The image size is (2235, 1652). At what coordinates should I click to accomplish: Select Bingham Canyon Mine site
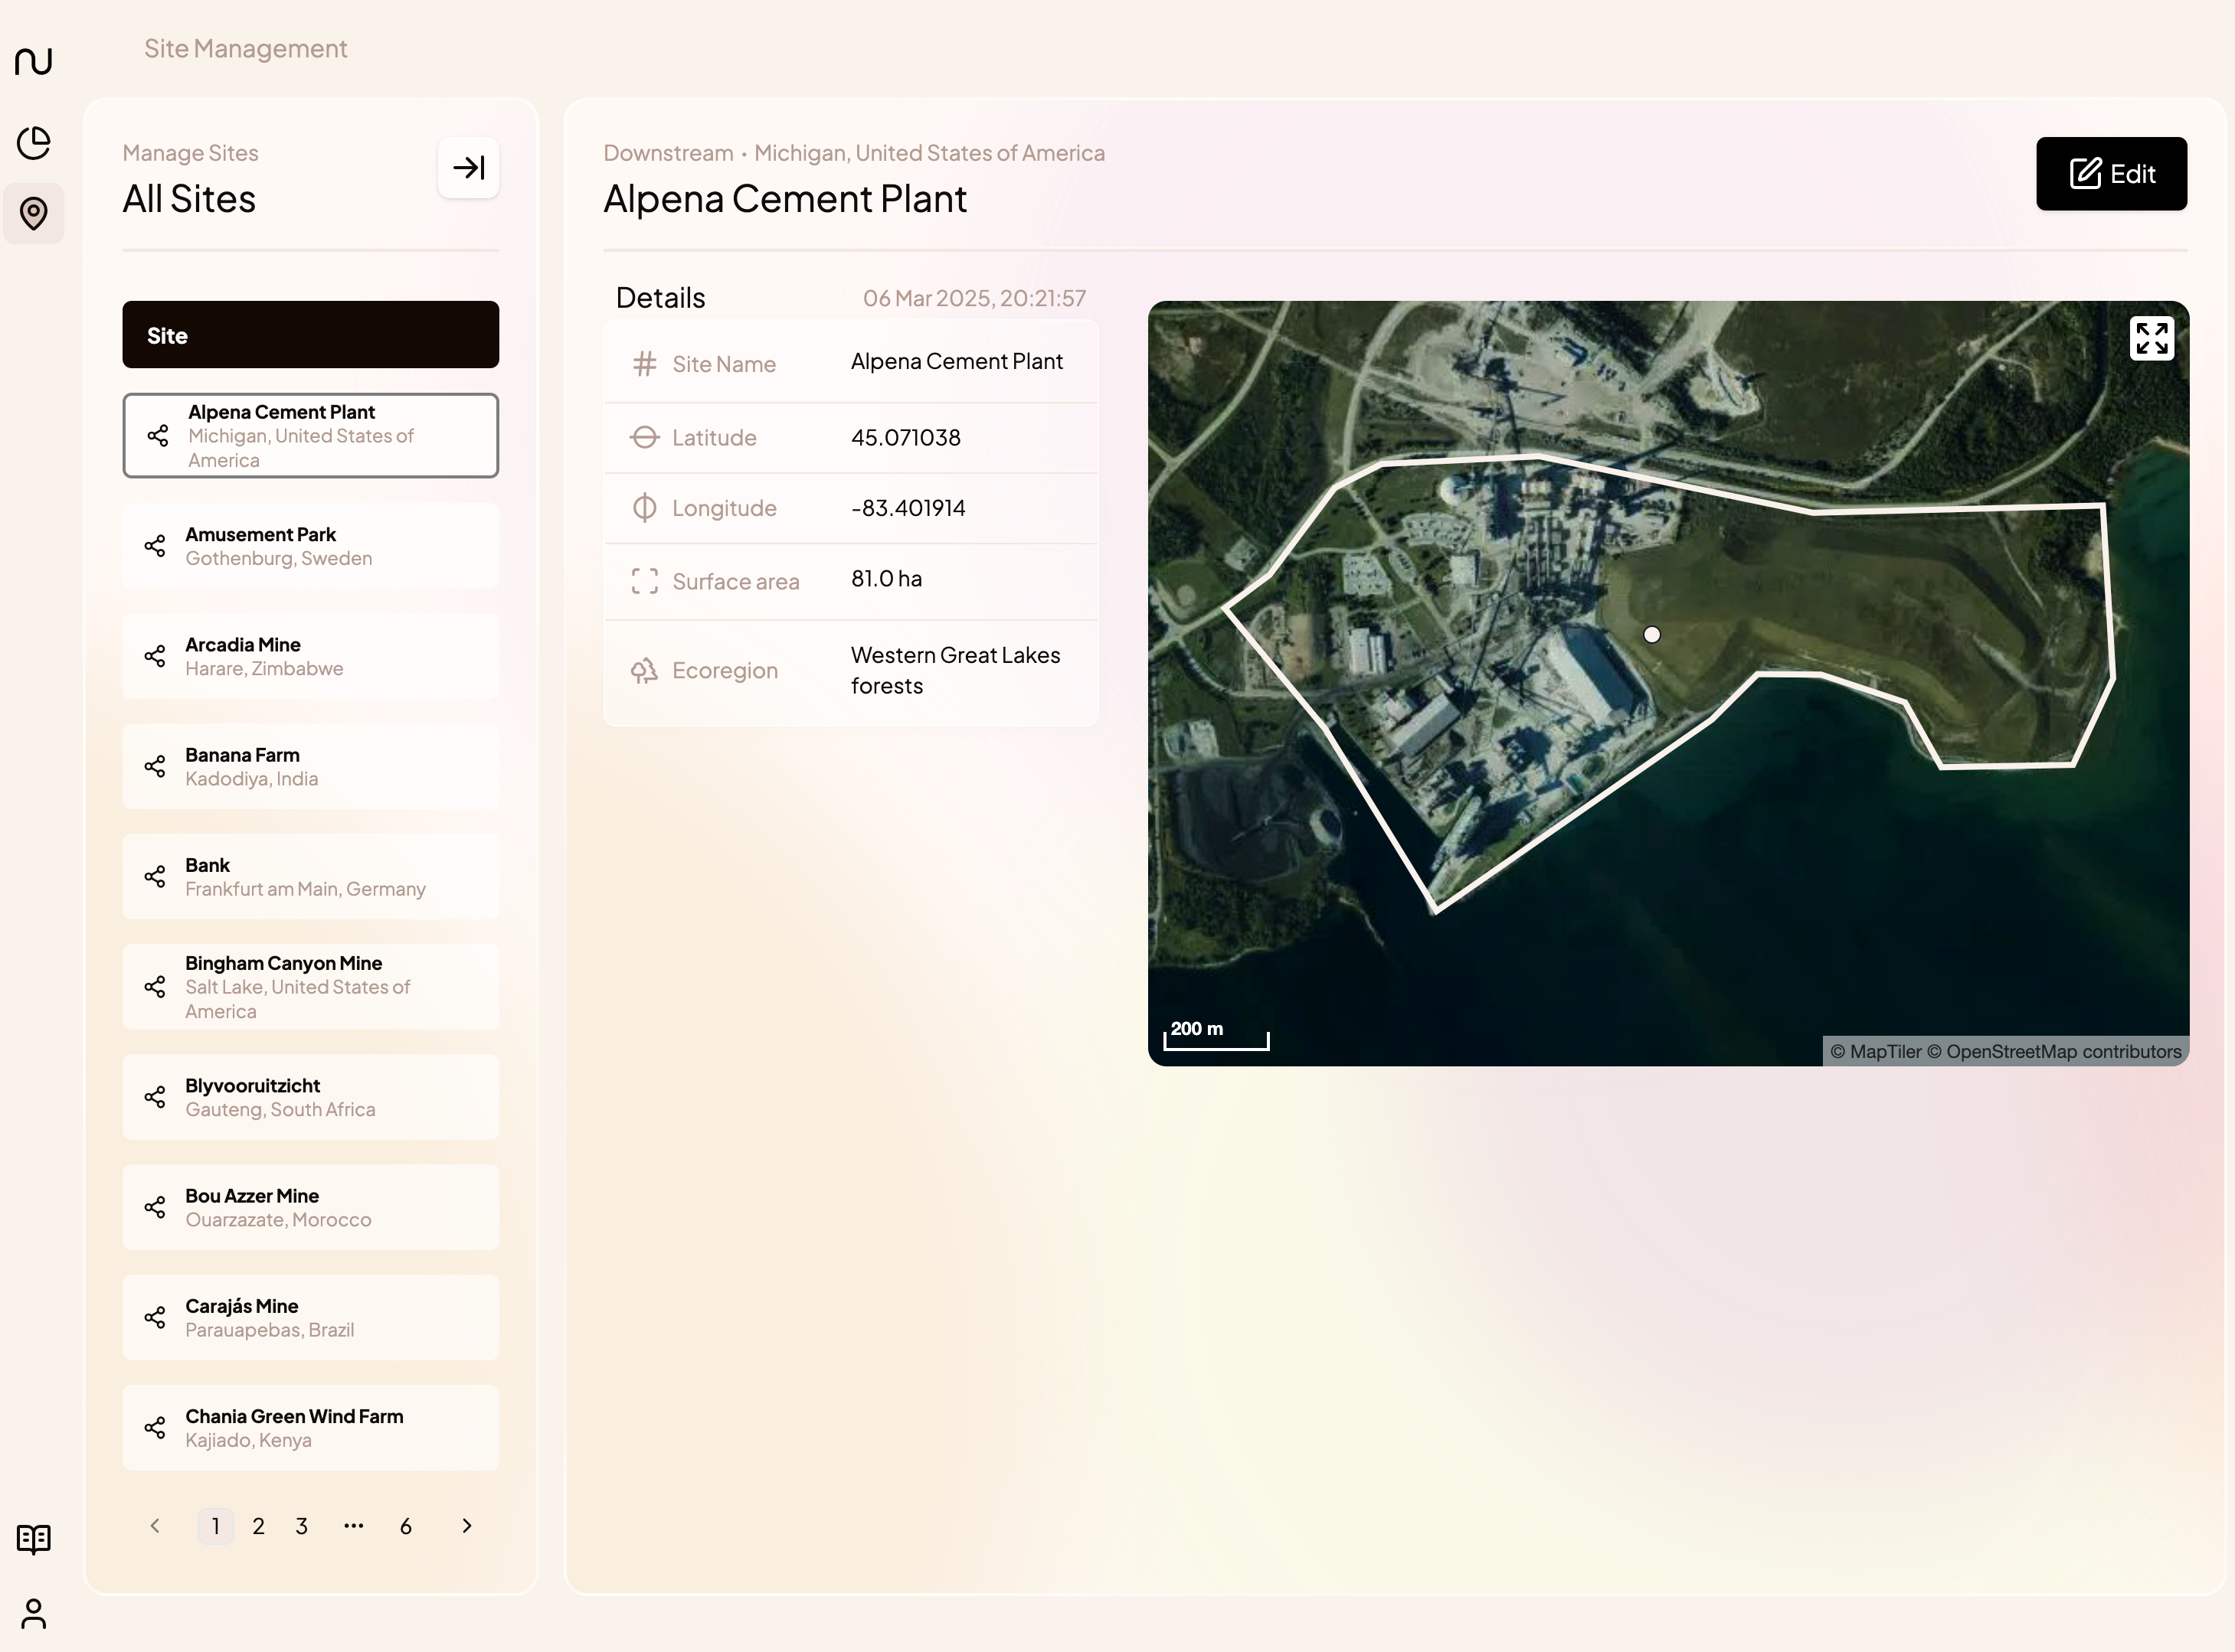click(x=310, y=987)
